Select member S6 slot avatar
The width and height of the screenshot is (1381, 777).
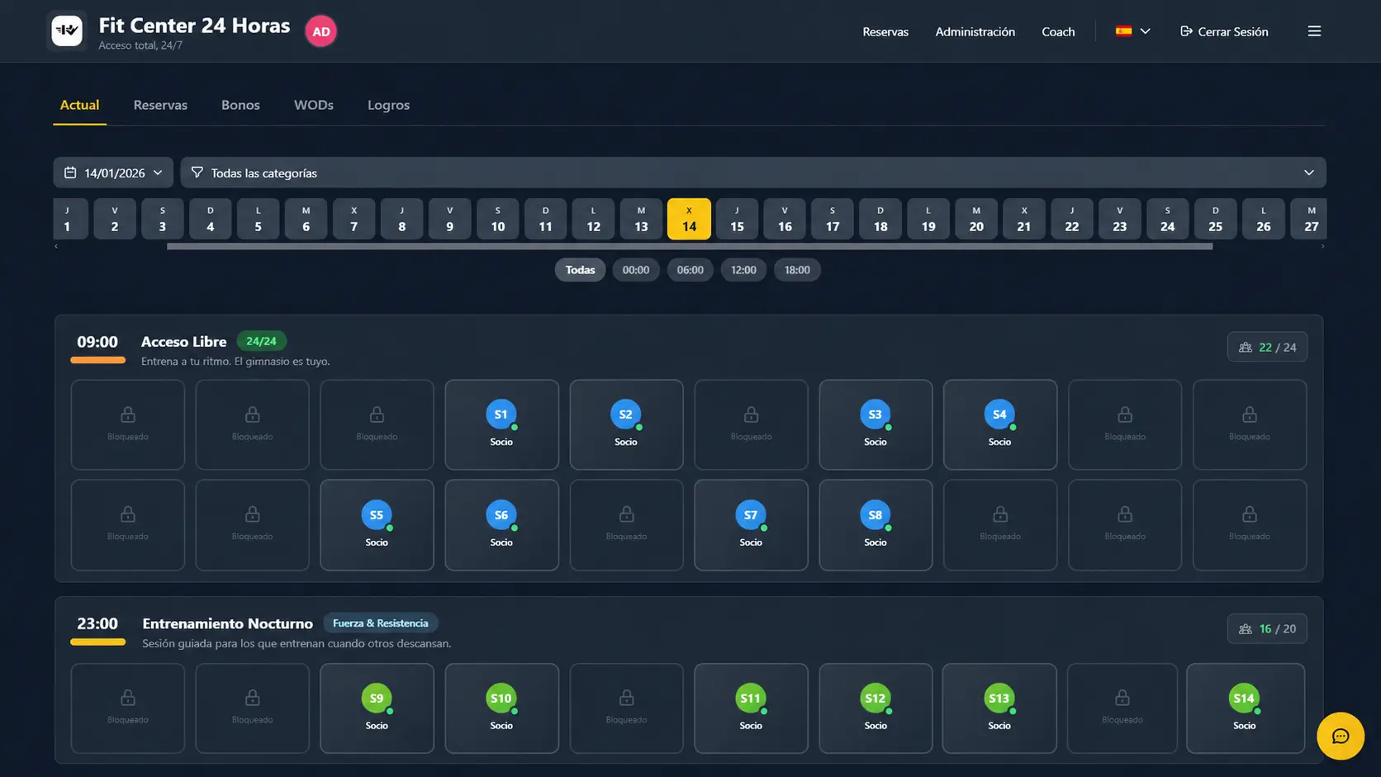501,514
